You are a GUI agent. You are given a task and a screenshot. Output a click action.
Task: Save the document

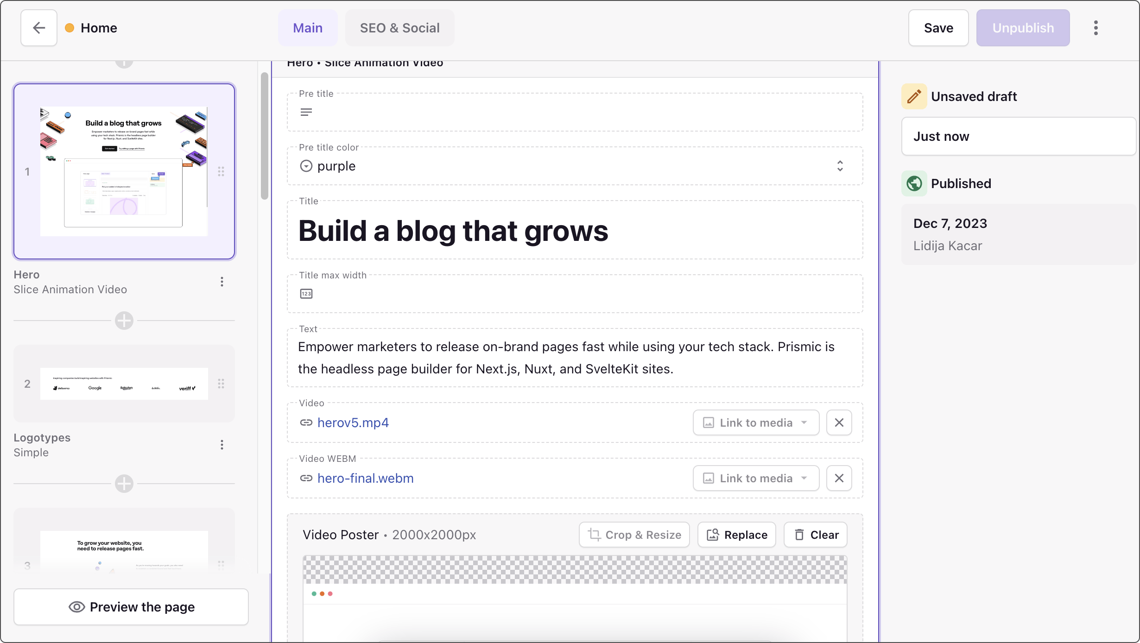tap(938, 28)
